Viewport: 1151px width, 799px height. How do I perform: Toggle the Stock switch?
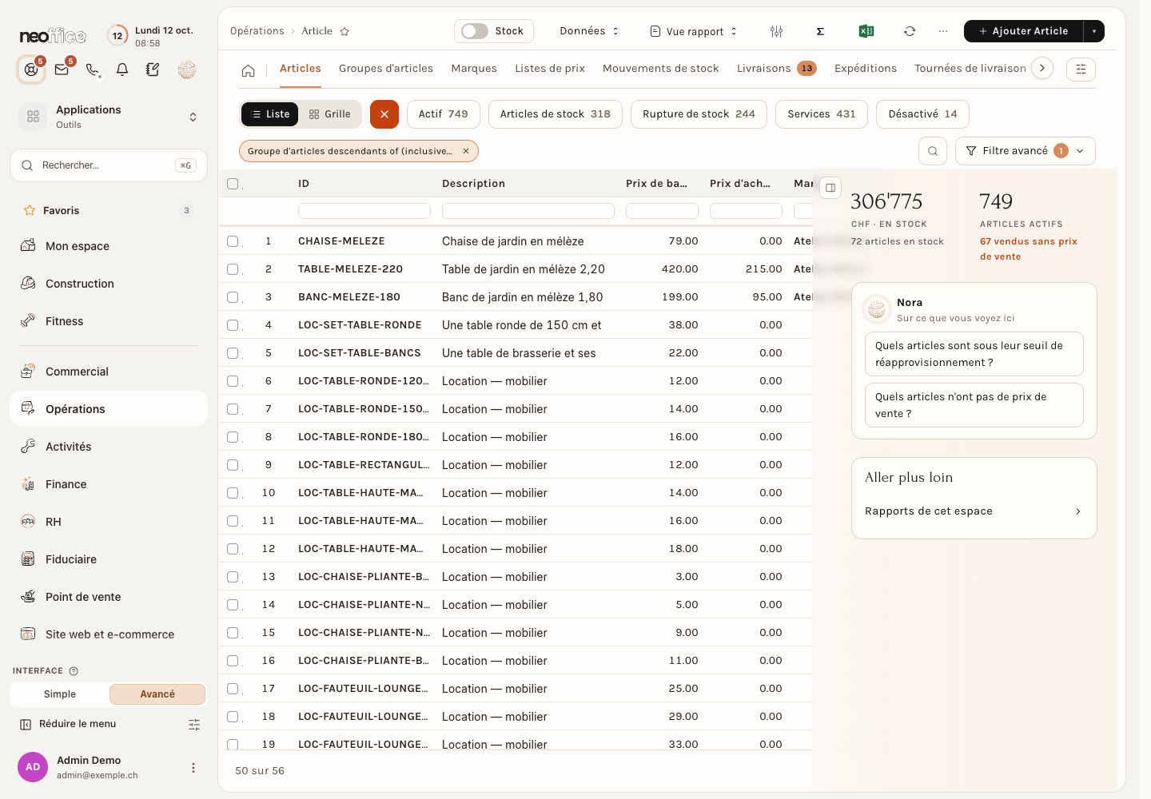[474, 31]
